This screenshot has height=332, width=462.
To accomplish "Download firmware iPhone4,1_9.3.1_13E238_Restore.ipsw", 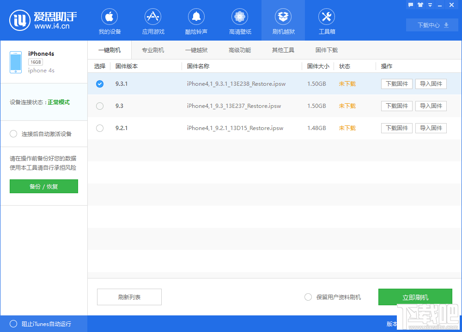I will coord(396,83).
